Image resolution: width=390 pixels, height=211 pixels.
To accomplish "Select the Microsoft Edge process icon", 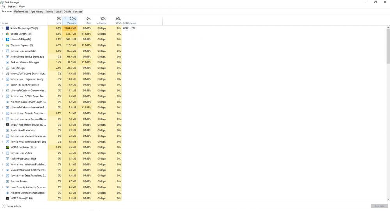I will [x=7, y=40].
